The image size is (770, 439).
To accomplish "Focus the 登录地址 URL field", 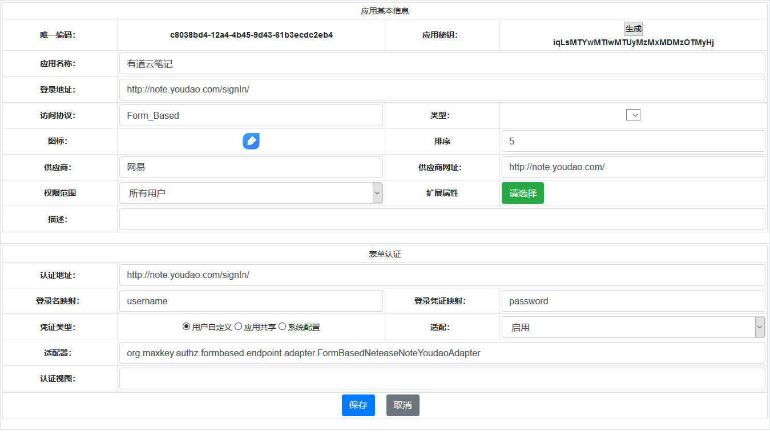I will 441,90.
